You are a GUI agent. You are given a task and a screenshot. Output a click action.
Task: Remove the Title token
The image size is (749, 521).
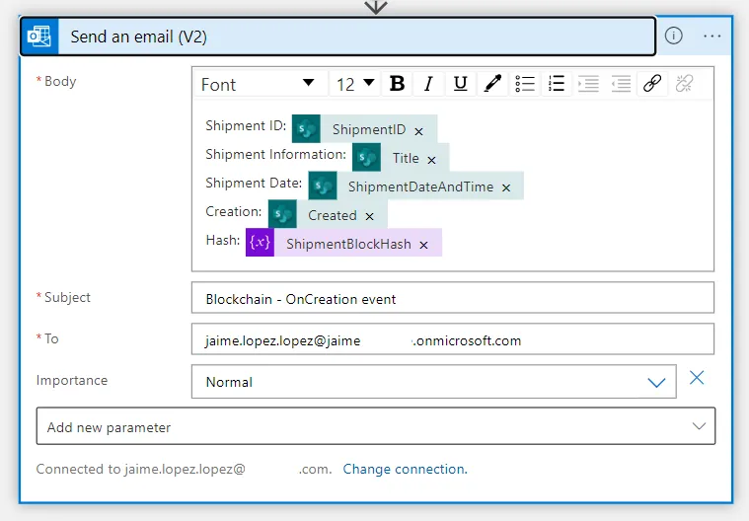431,160
